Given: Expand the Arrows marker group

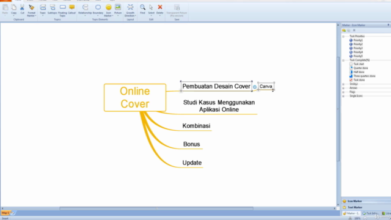Looking at the screenshot, I should [x=343, y=88].
